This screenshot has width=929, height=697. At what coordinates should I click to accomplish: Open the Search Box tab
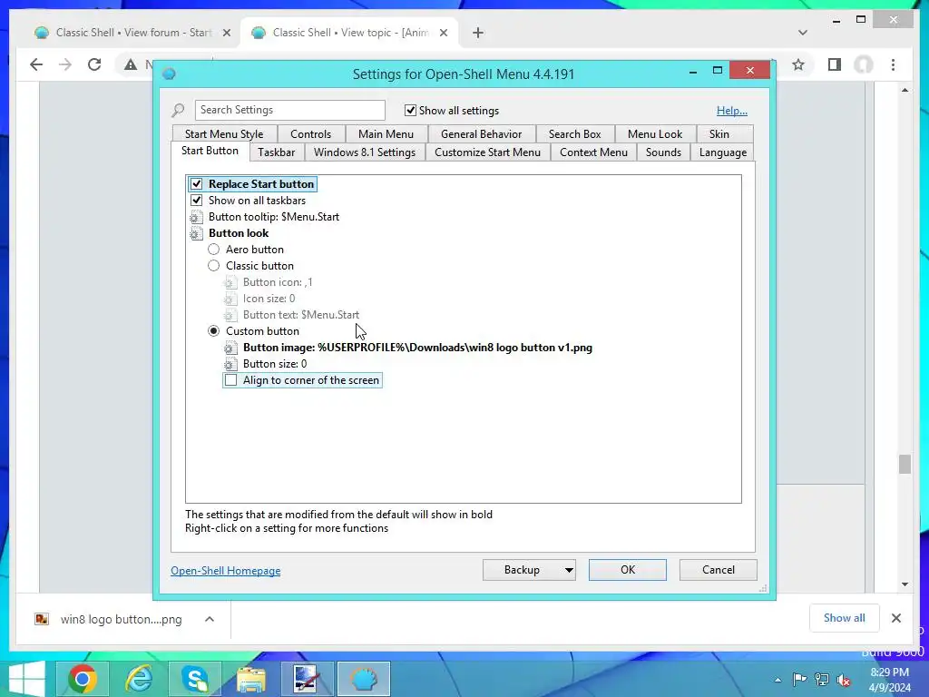click(x=574, y=134)
